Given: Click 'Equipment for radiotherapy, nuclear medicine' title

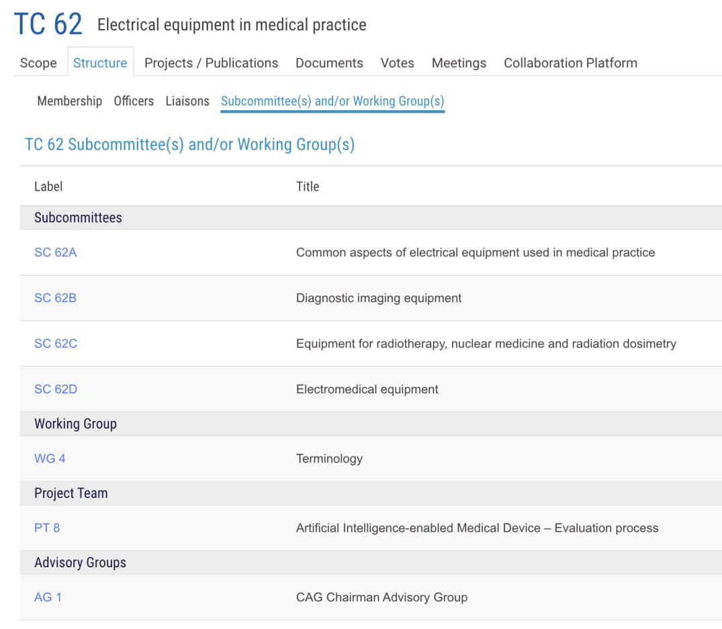Looking at the screenshot, I should 486,343.
